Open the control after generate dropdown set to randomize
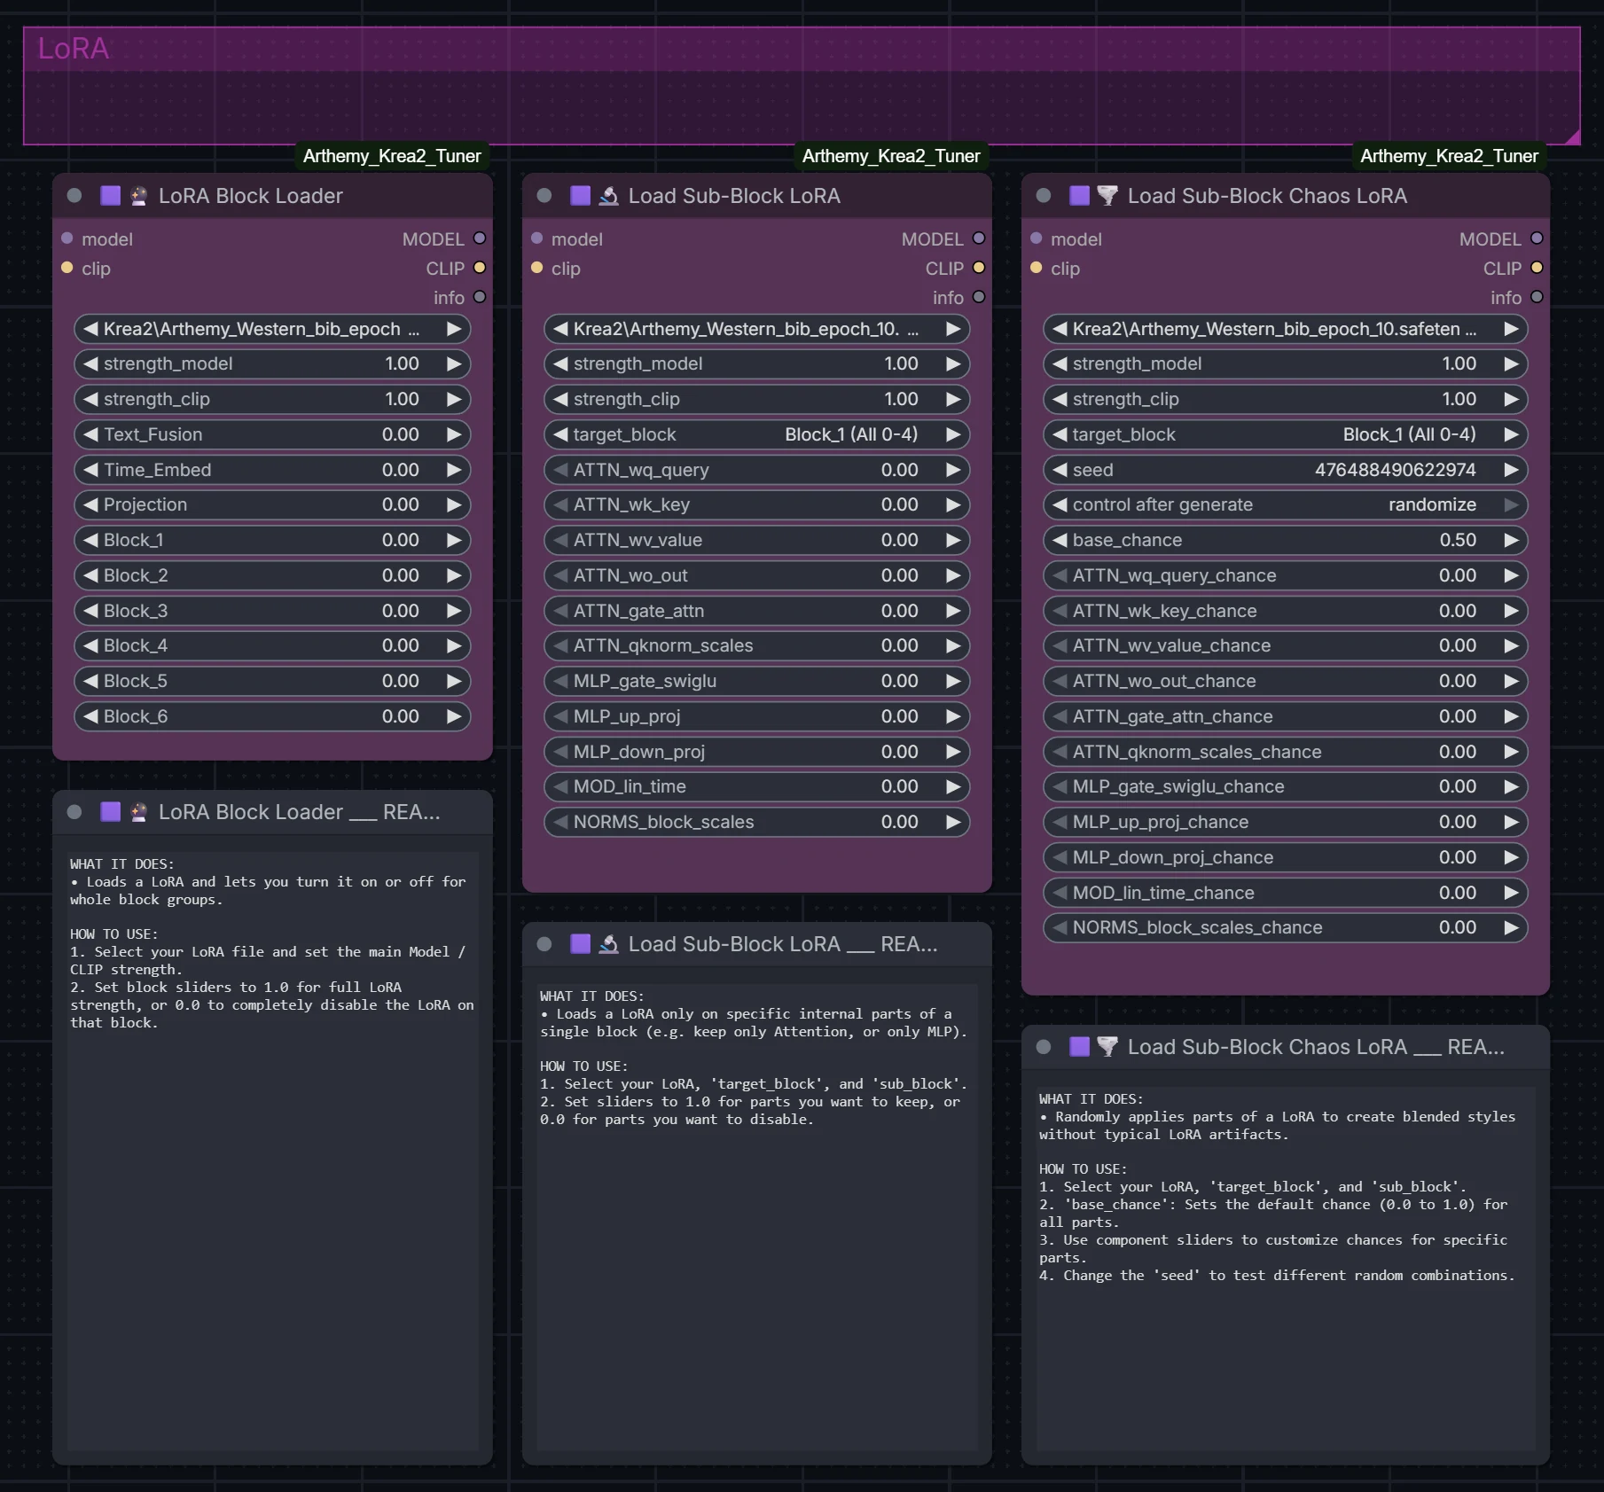 click(1286, 505)
